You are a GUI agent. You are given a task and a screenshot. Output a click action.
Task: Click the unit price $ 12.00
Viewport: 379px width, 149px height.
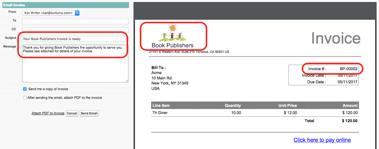(290, 113)
